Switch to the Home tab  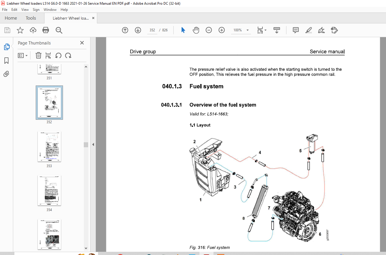click(x=11, y=18)
